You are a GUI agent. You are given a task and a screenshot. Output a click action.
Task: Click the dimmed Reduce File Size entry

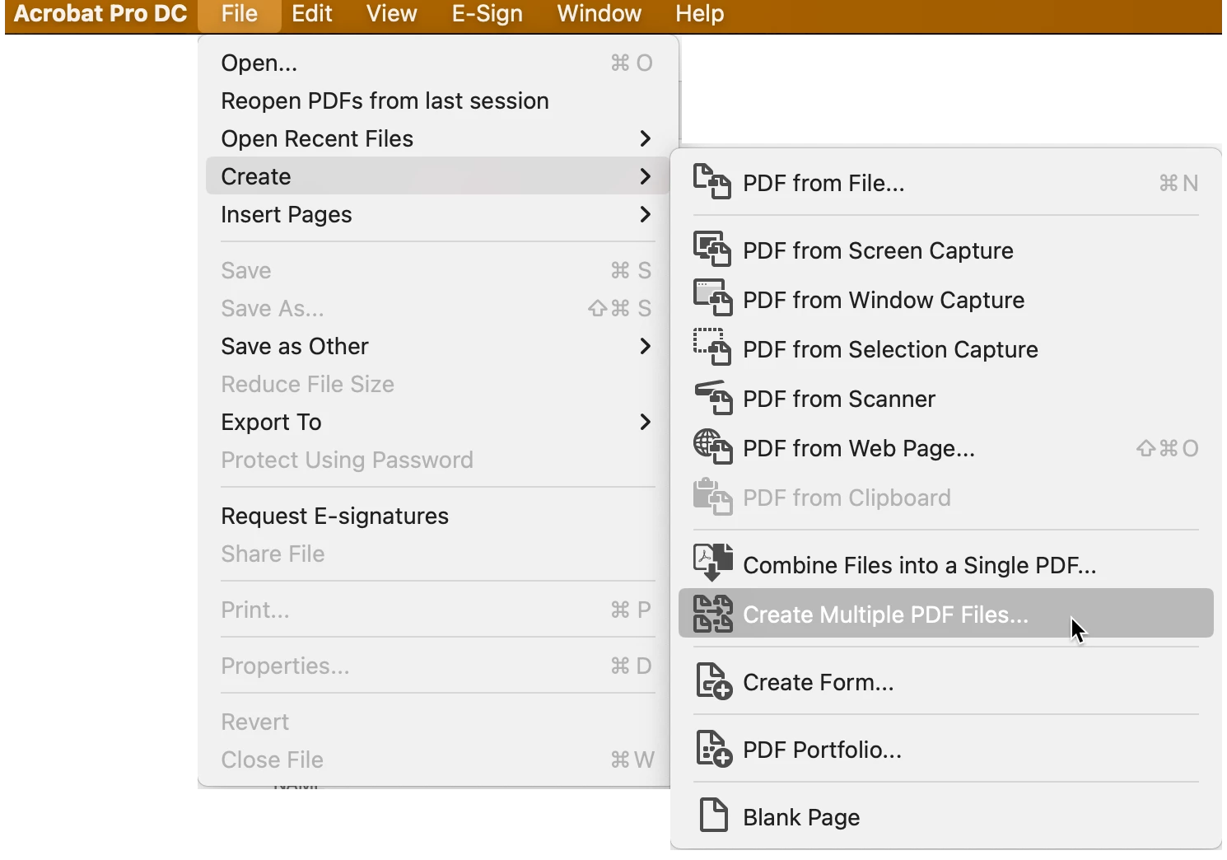pos(436,384)
